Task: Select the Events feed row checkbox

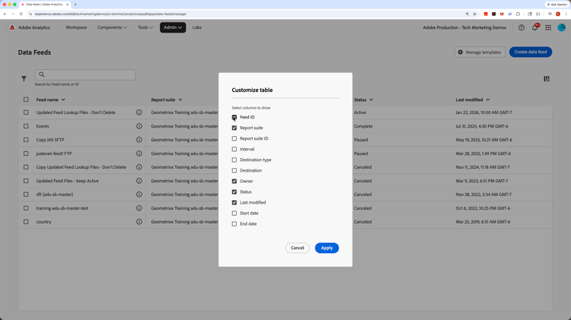Action: [x=26, y=126]
